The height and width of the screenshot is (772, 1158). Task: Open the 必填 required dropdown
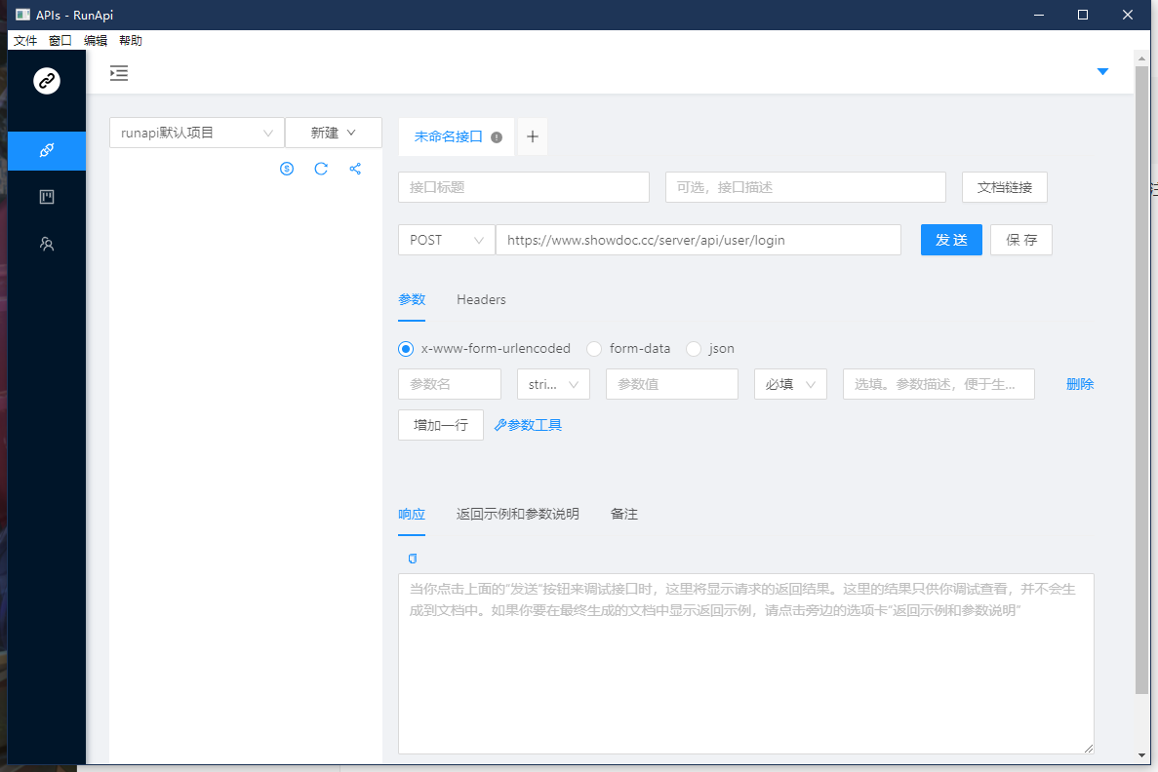[790, 384]
